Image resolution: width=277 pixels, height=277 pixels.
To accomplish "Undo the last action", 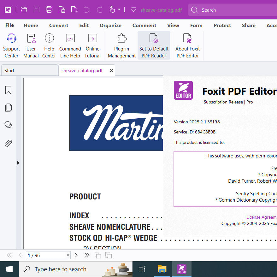I will (87, 9).
